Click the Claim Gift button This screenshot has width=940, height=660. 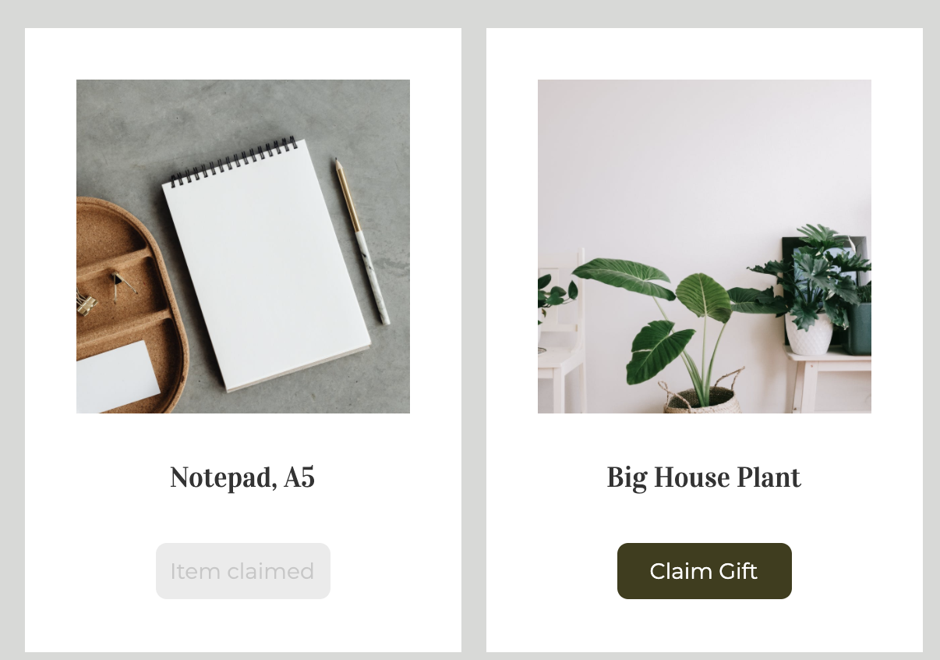pyautogui.click(x=704, y=571)
